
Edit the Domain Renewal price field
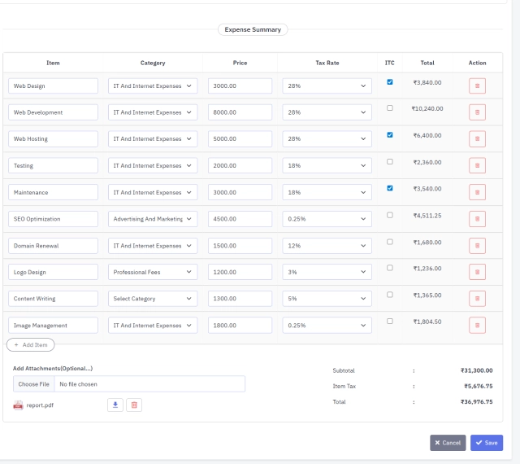(240, 246)
